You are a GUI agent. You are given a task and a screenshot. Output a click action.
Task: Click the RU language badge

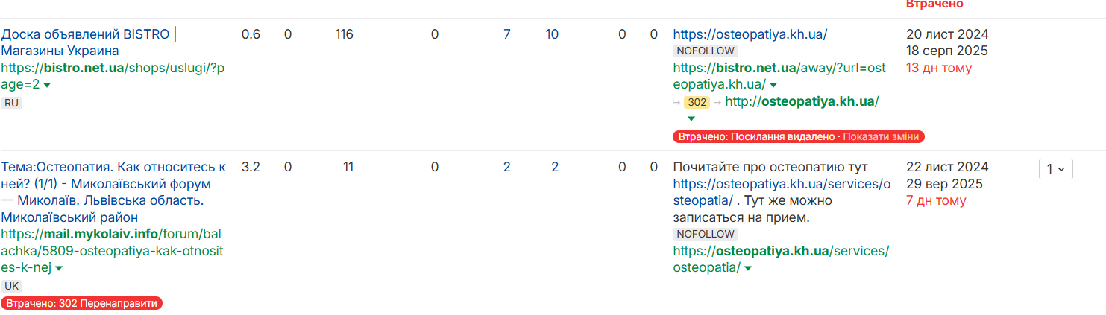[x=11, y=103]
